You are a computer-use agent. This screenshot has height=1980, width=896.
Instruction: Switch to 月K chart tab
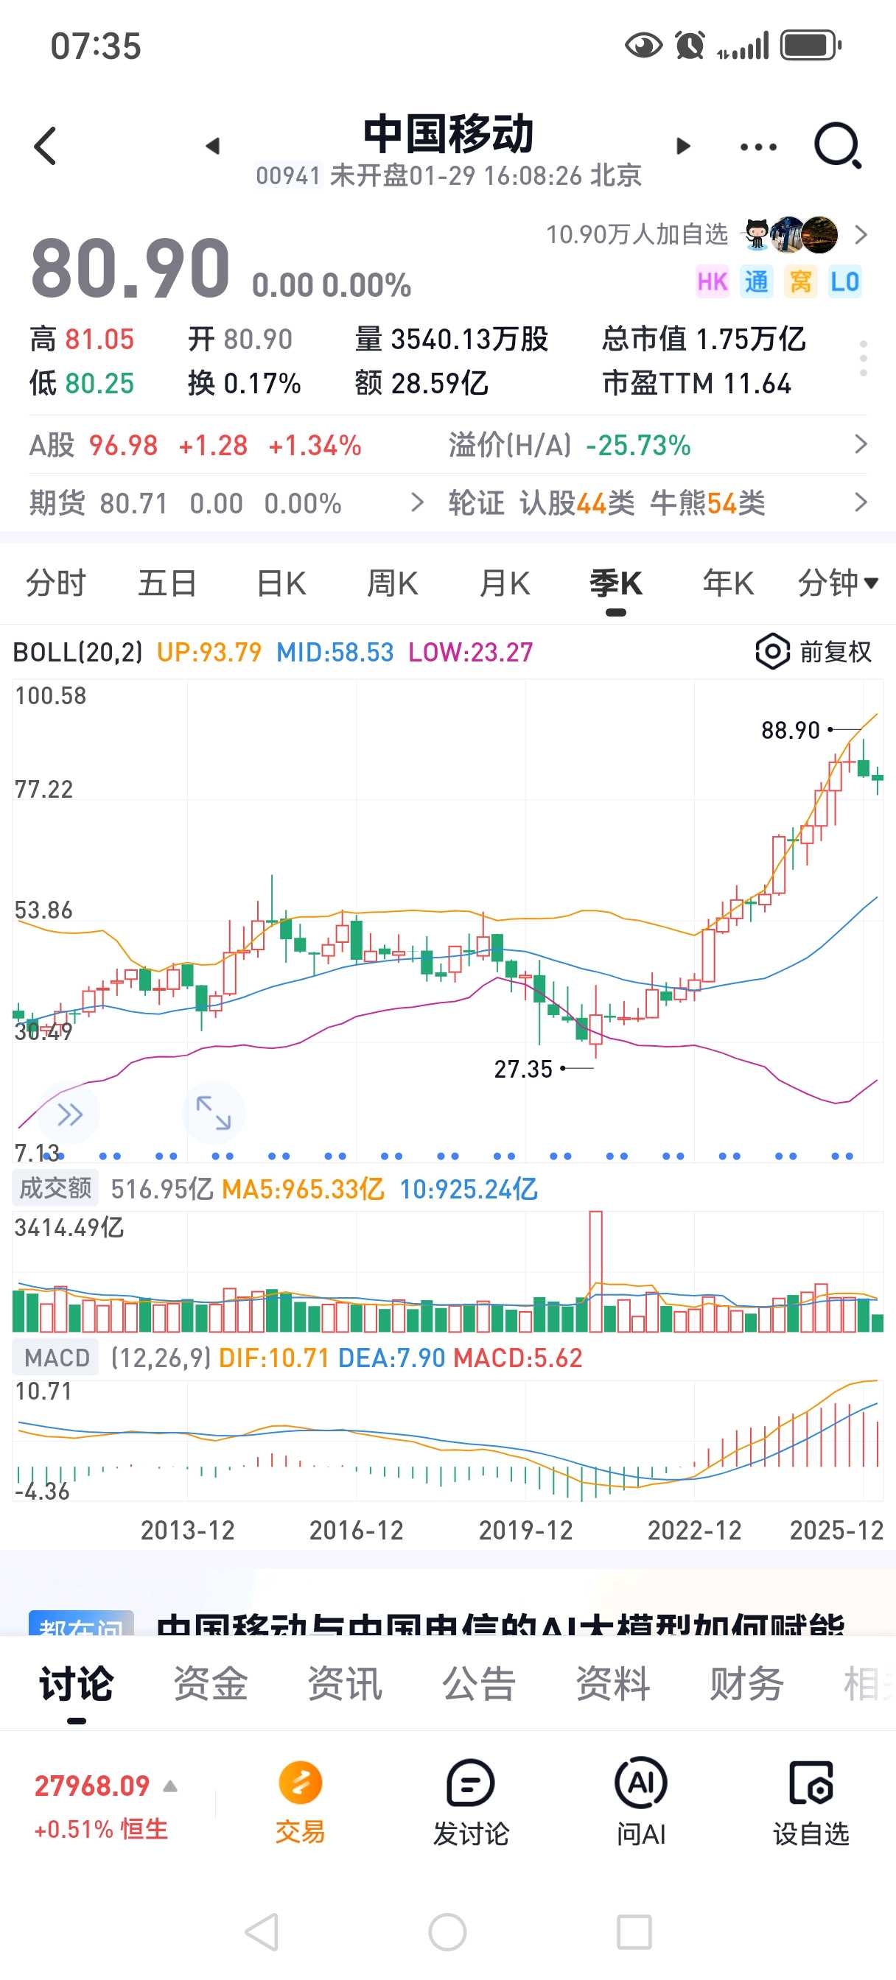click(505, 583)
